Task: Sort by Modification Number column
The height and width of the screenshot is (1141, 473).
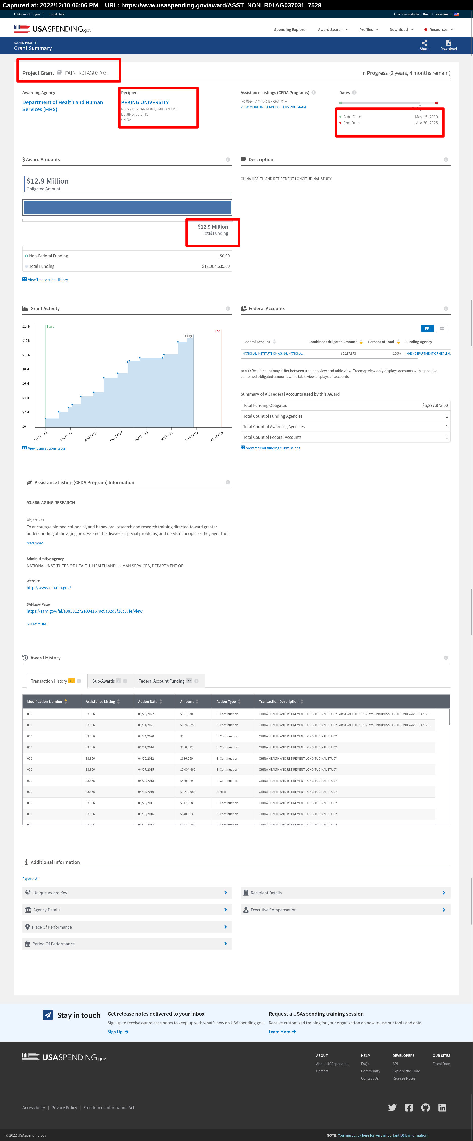Action: (x=66, y=702)
